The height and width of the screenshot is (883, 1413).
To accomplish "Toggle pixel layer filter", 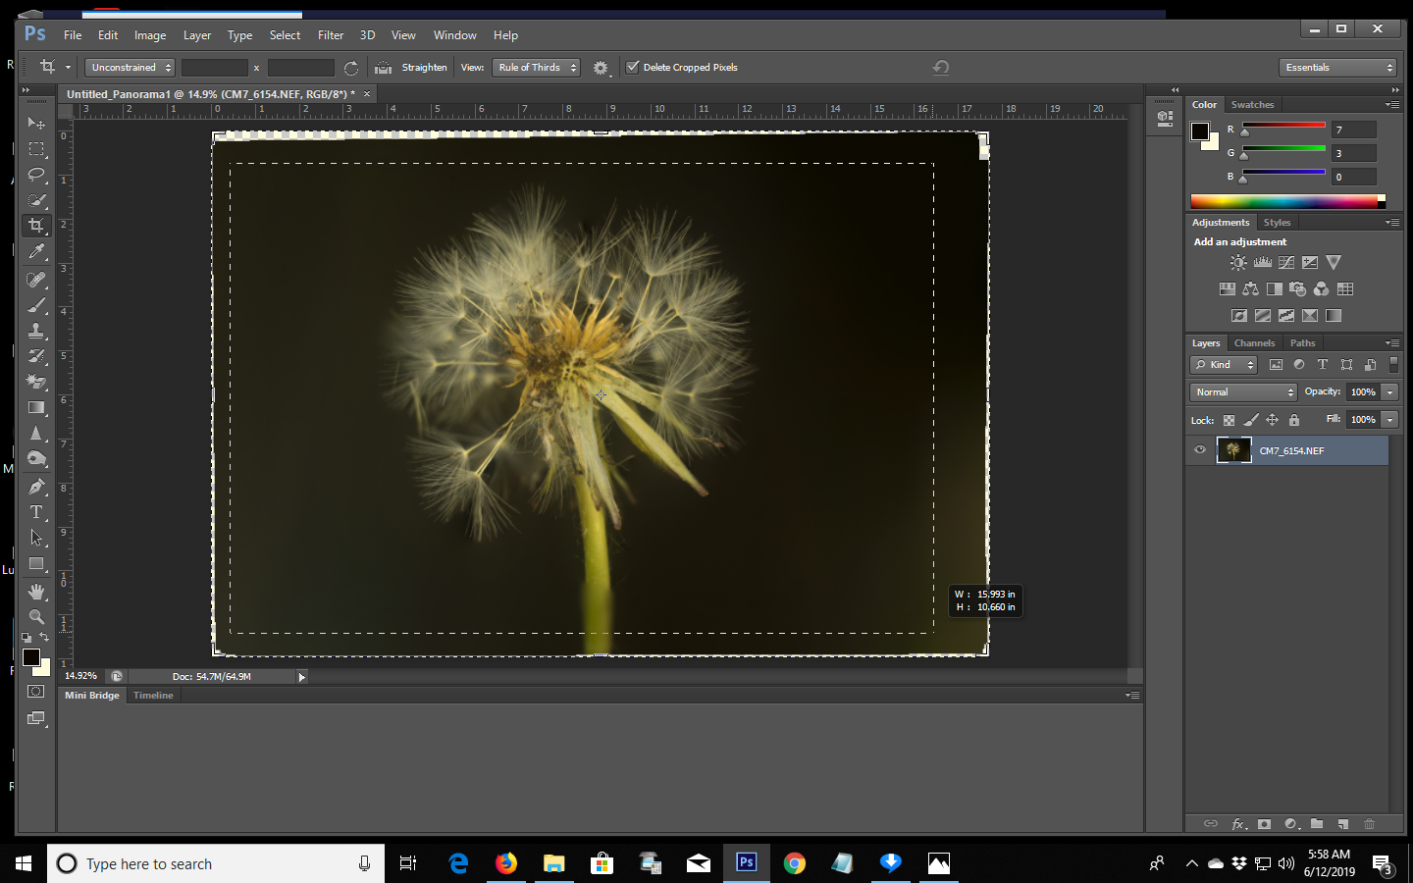I will click(x=1276, y=365).
